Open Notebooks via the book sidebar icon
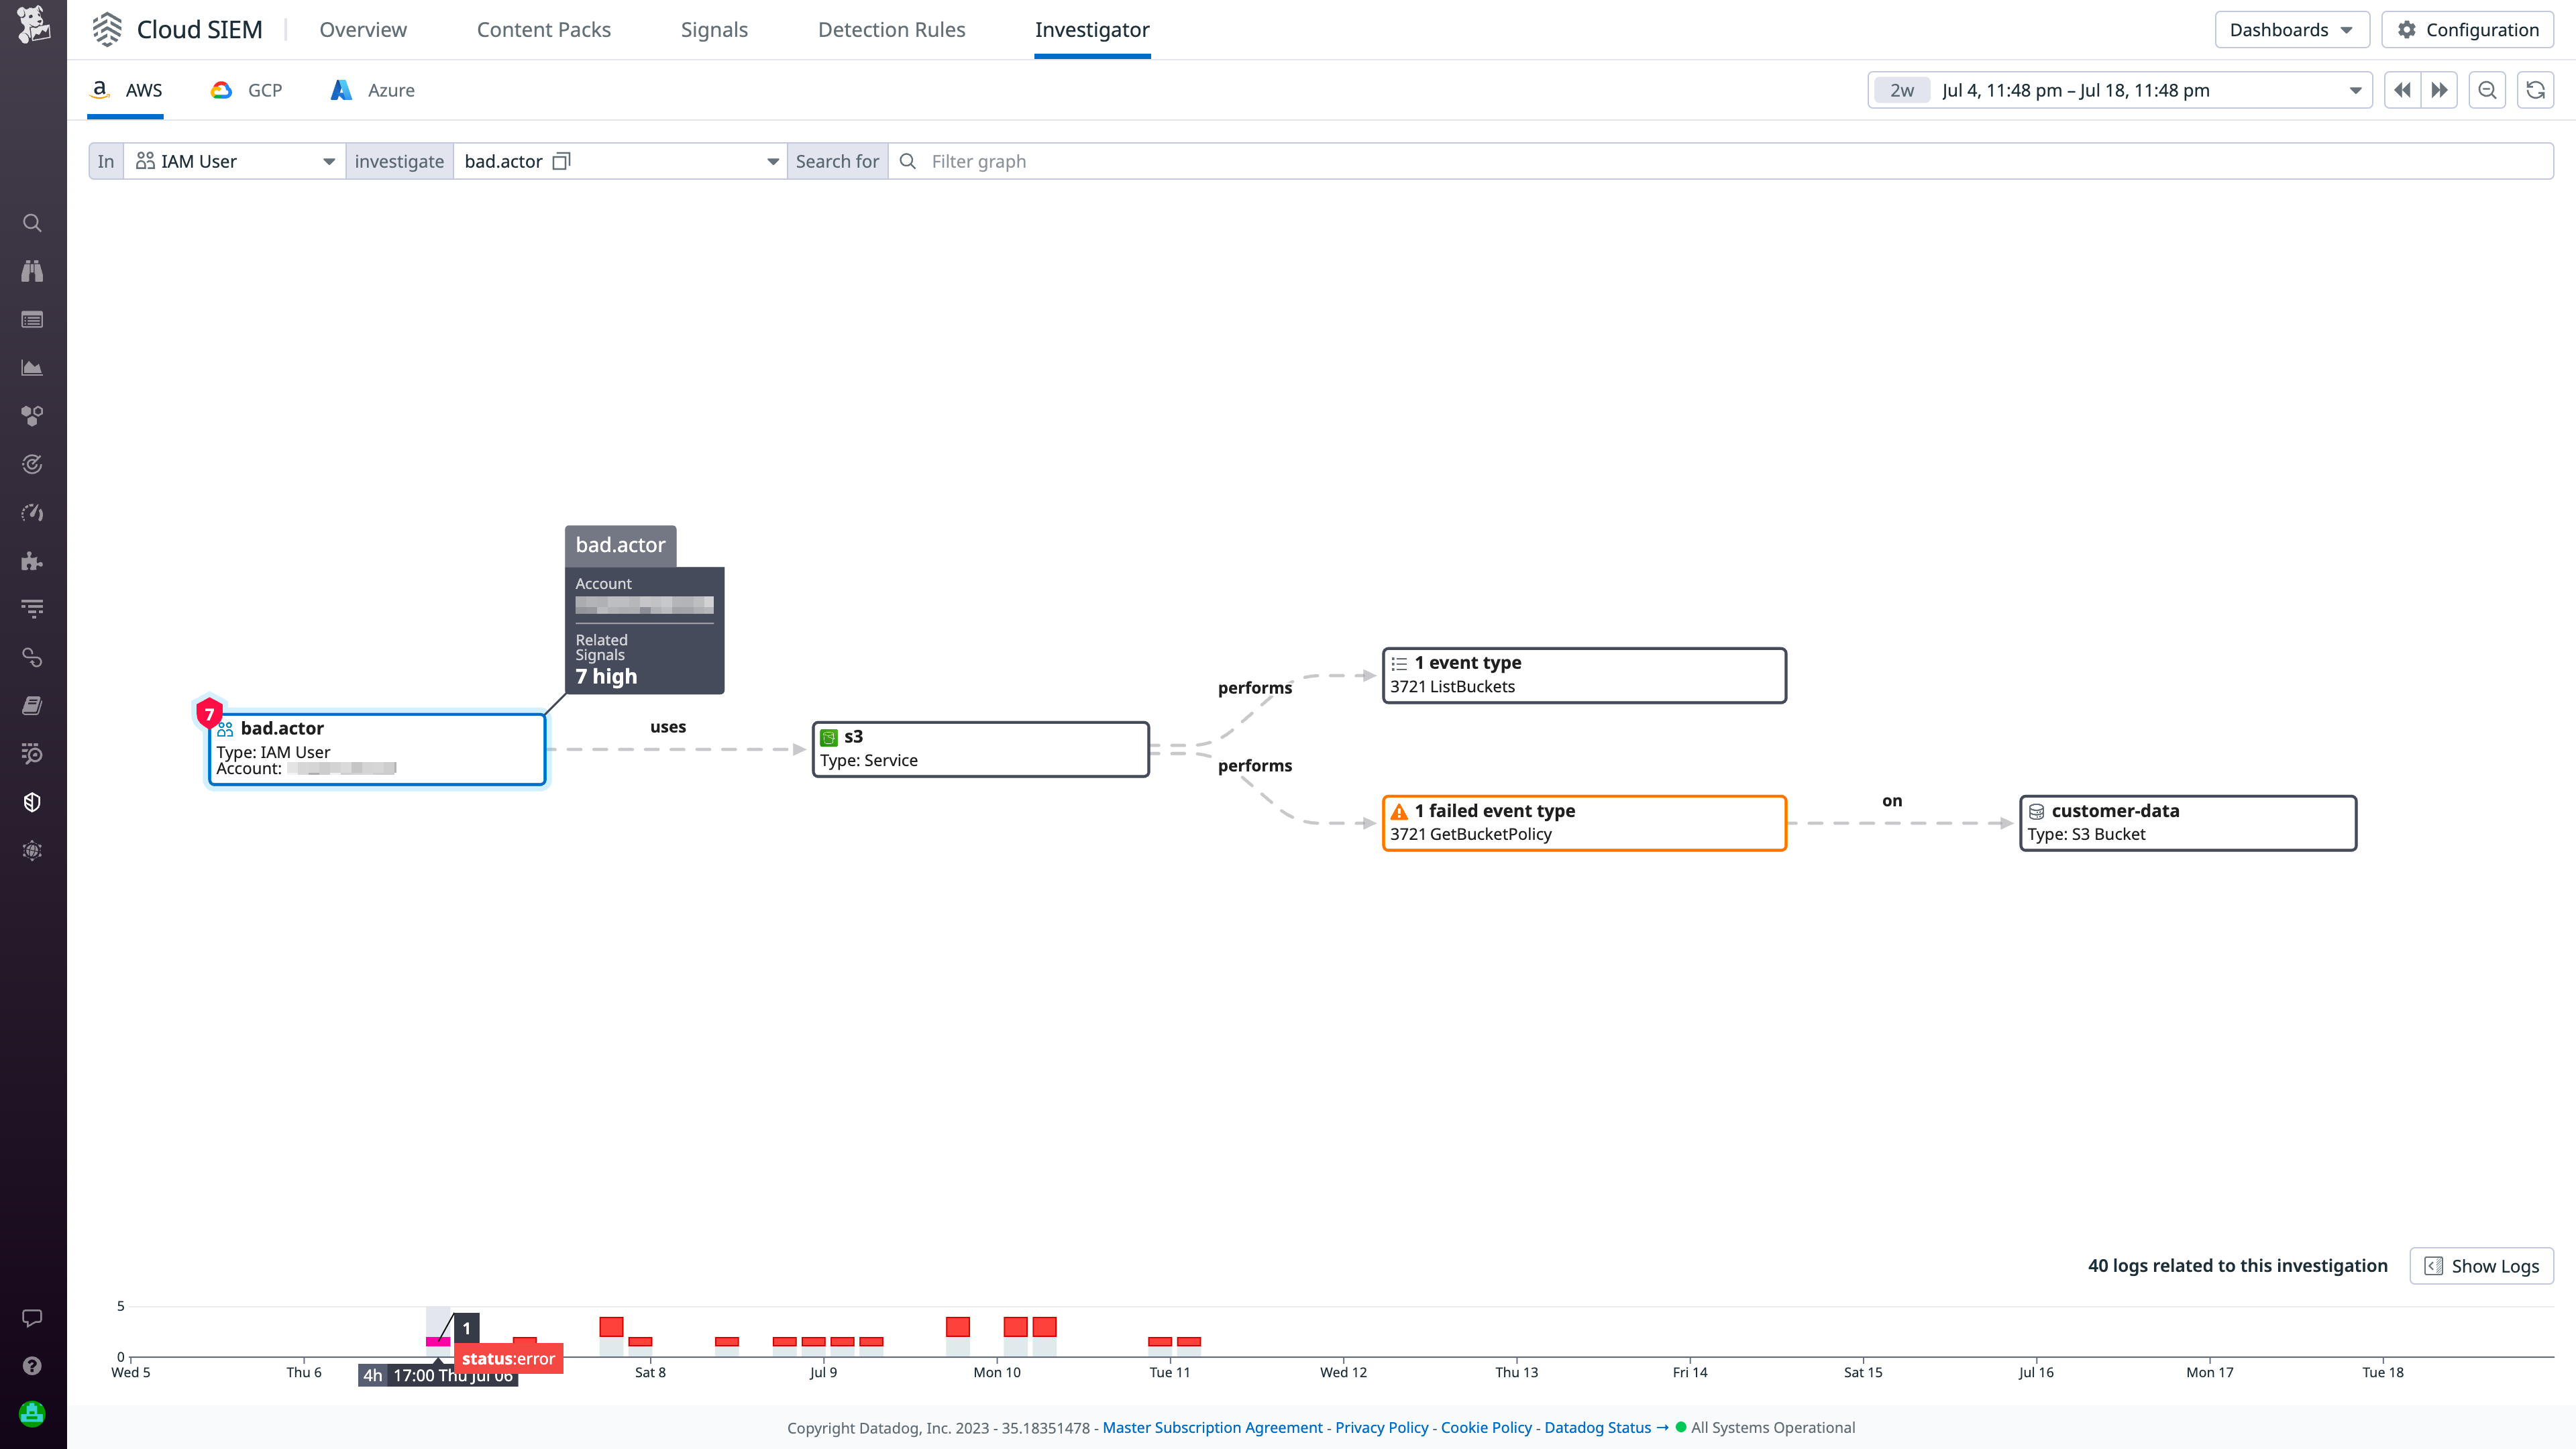Image resolution: width=2576 pixels, height=1449 pixels. (32, 705)
